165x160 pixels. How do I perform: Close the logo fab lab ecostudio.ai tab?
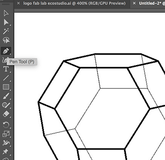(x=19, y=3)
